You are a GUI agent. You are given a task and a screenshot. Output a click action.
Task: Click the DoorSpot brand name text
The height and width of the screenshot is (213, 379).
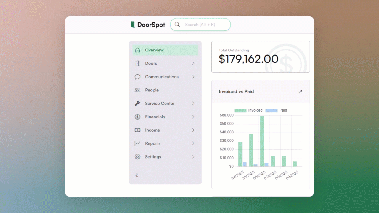151,25
